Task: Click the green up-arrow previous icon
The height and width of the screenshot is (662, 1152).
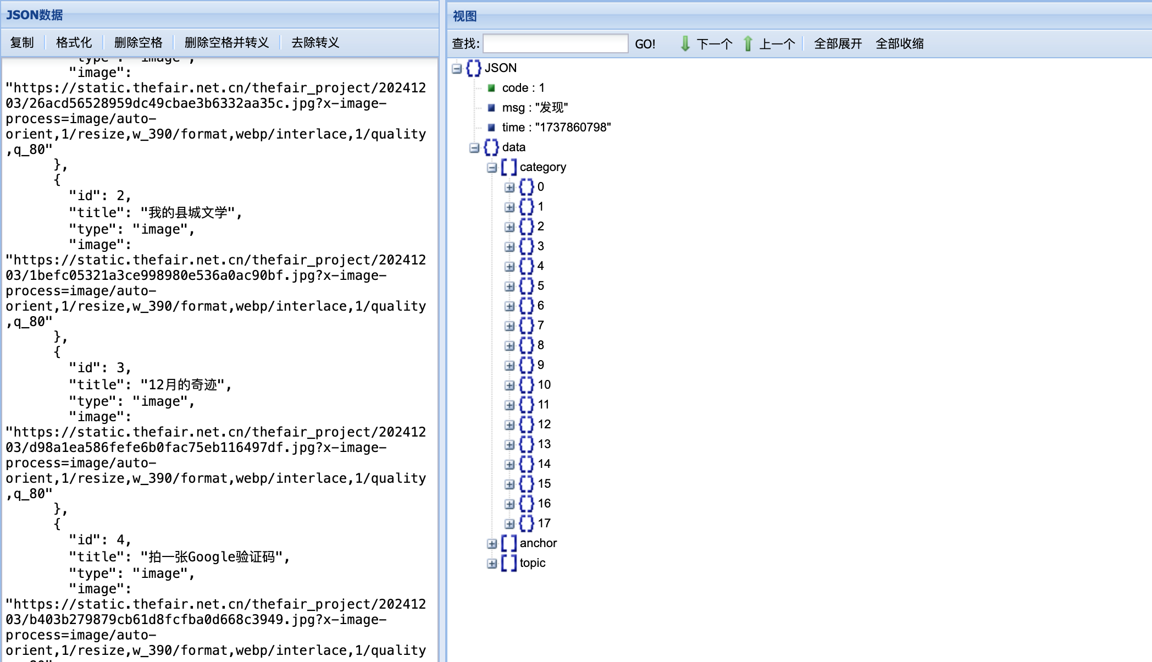Action: pyautogui.click(x=747, y=43)
